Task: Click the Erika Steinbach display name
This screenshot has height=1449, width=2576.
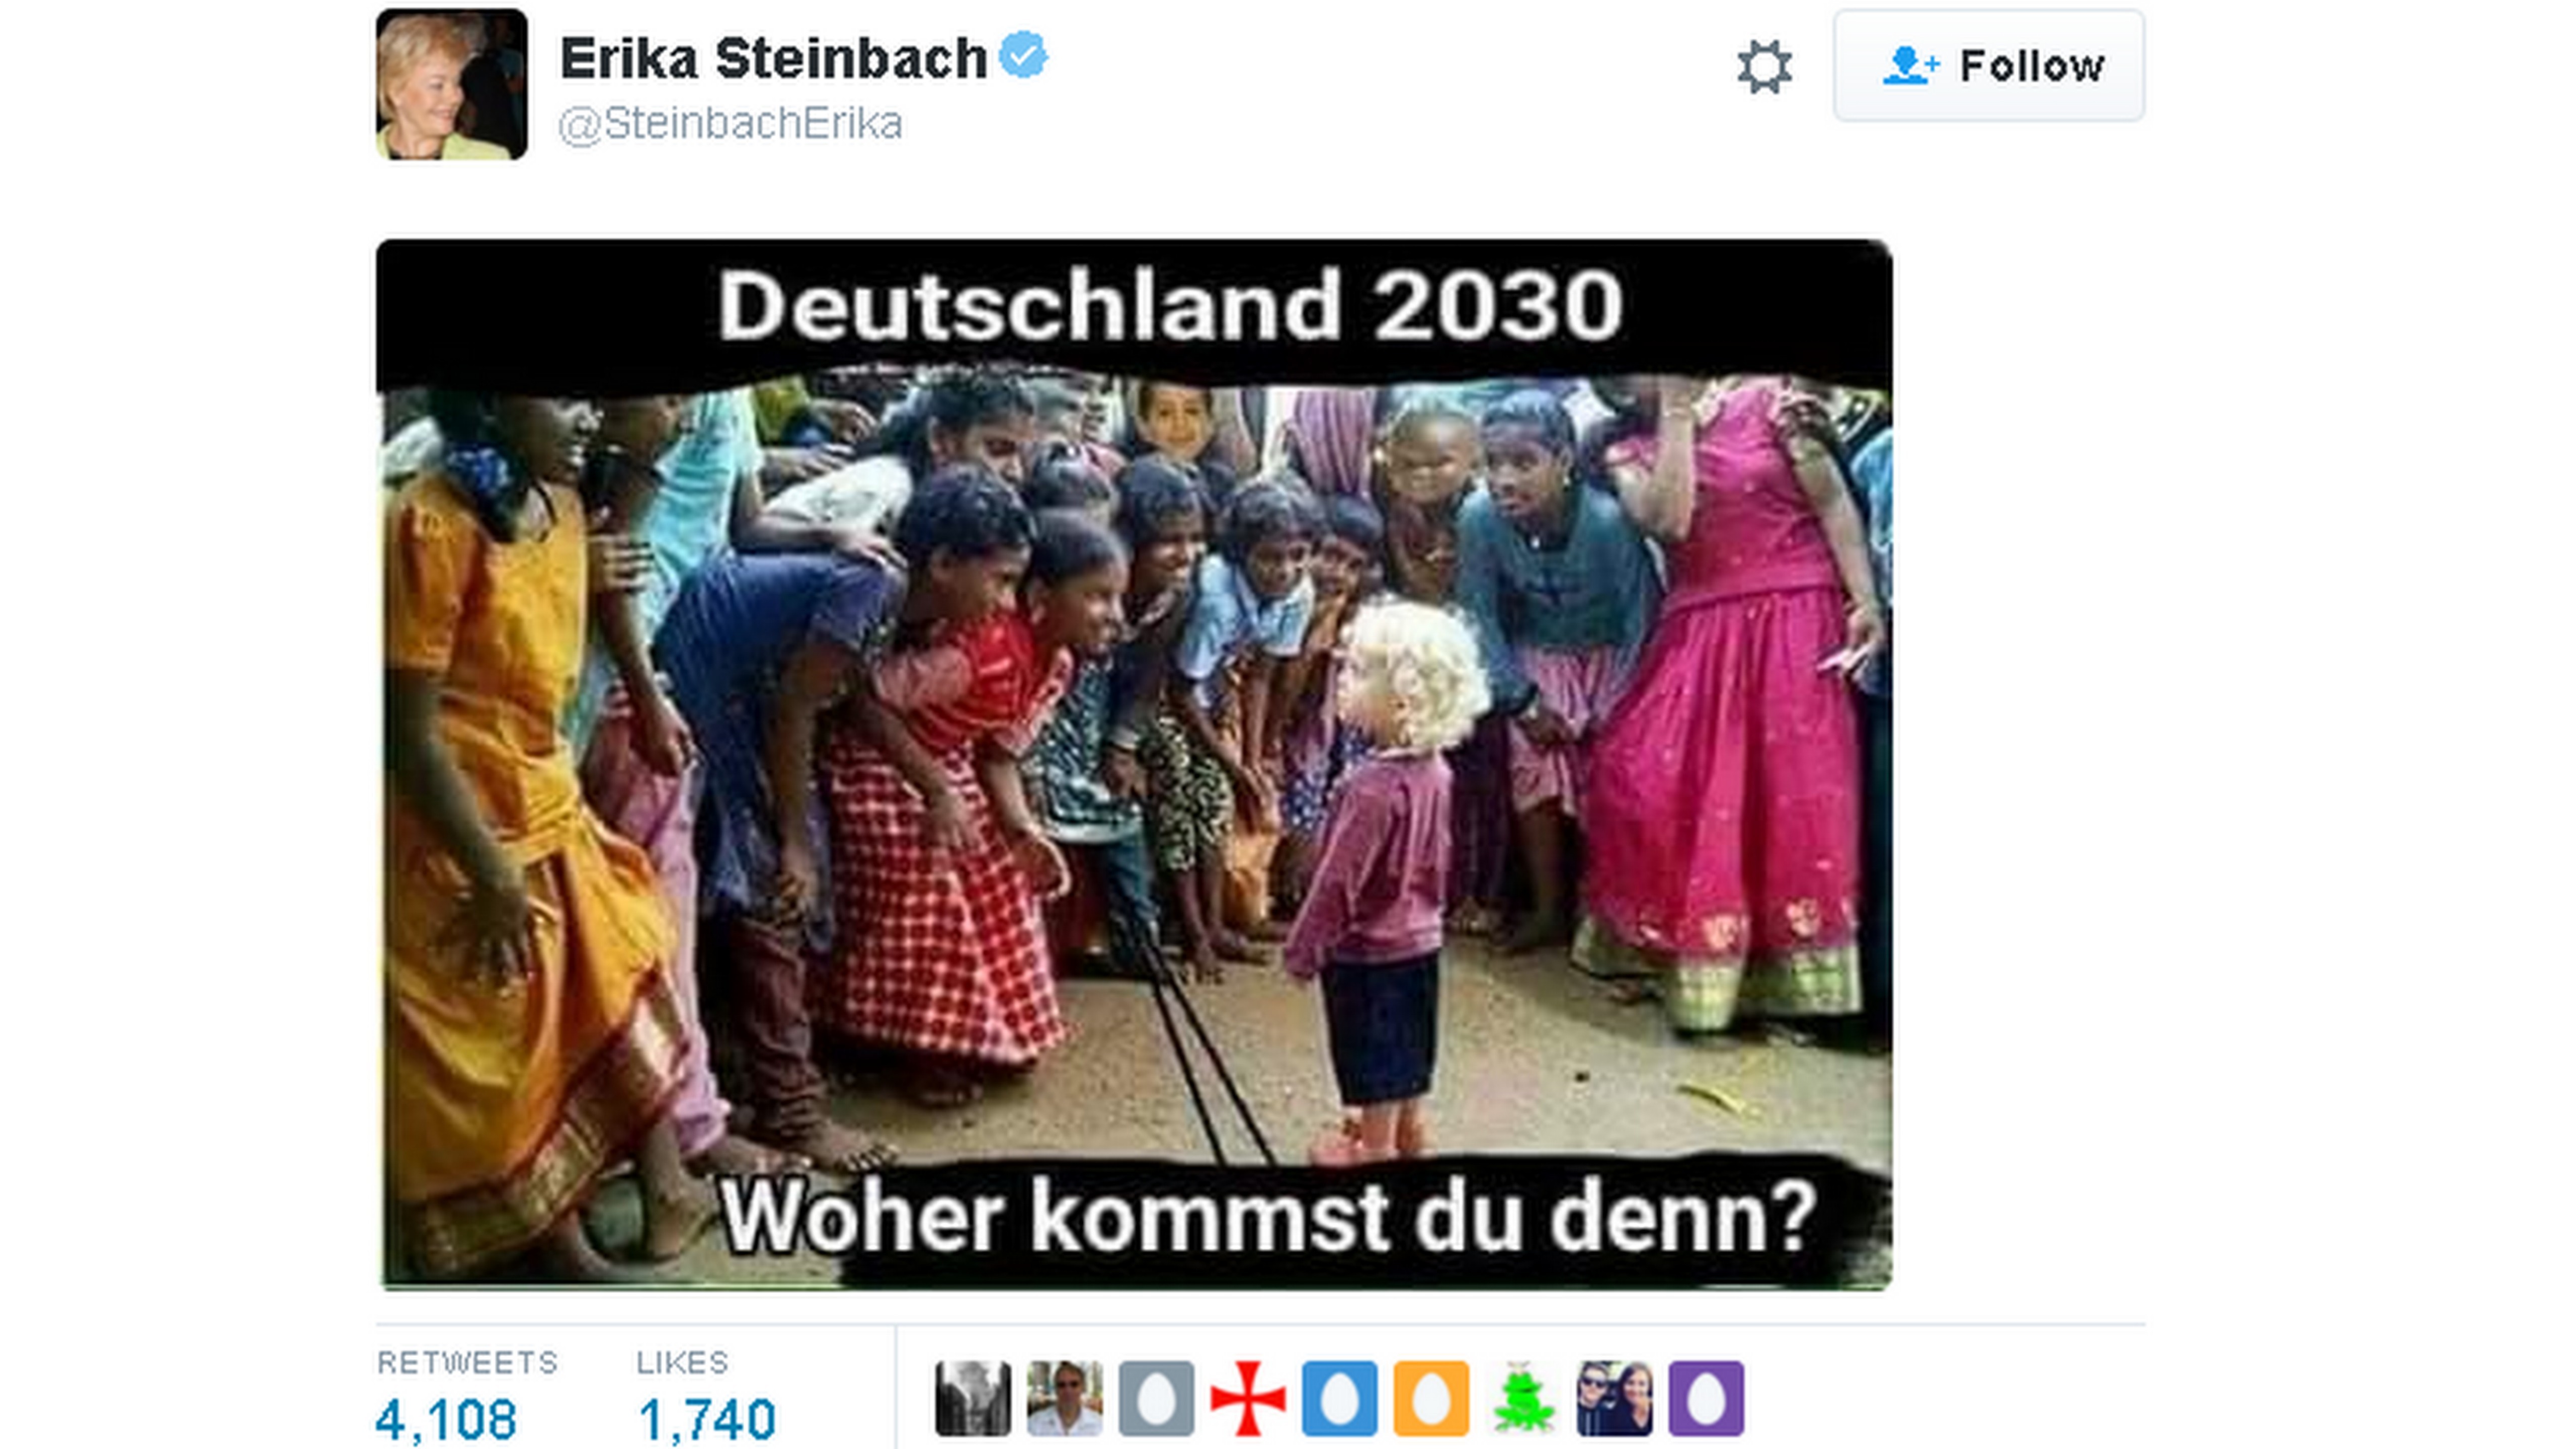Action: coord(774,58)
